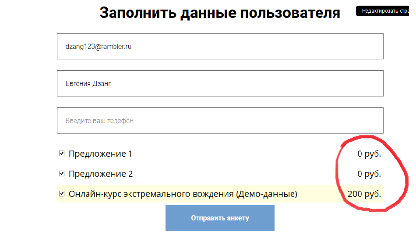This screenshot has width=416, height=237.
Task: Click the 0 руб. price of Предложение 1
Action: (369, 154)
